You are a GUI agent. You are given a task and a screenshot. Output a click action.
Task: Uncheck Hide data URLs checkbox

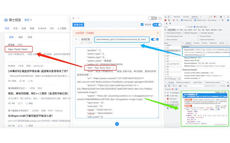tap(195, 27)
